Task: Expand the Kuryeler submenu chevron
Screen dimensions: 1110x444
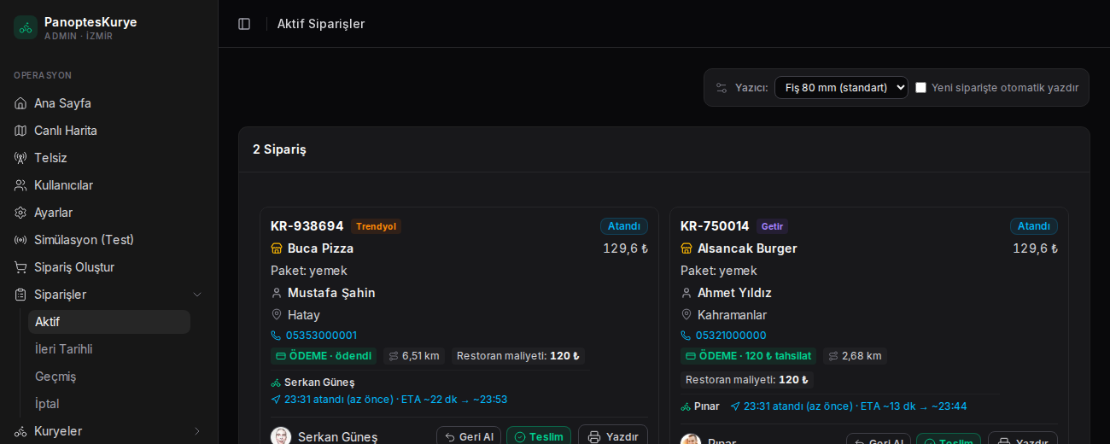Action: pyautogui.click(x=197, y=431)
